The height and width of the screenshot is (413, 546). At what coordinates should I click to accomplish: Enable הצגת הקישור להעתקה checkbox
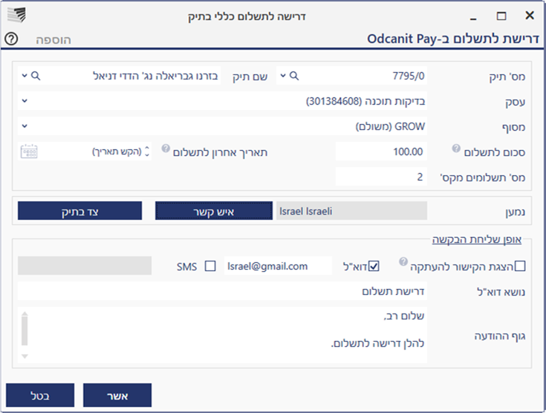pyautogui.click(x=520, y=266)
